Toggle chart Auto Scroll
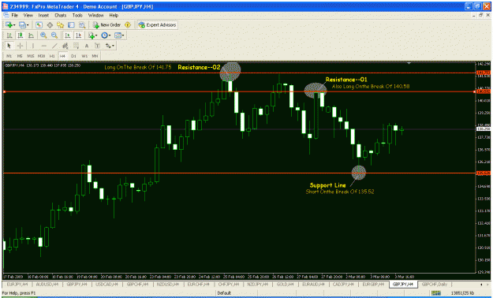The image size is (493, 298). [67, 35]
